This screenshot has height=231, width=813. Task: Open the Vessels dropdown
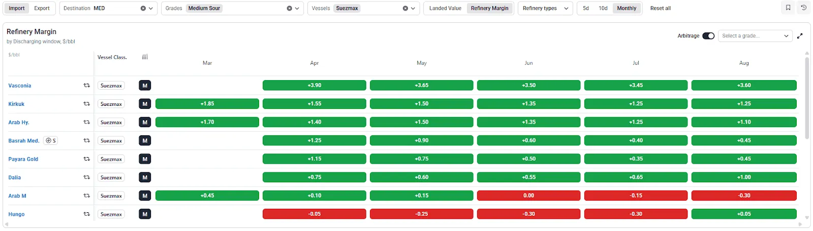click(413, 8)
